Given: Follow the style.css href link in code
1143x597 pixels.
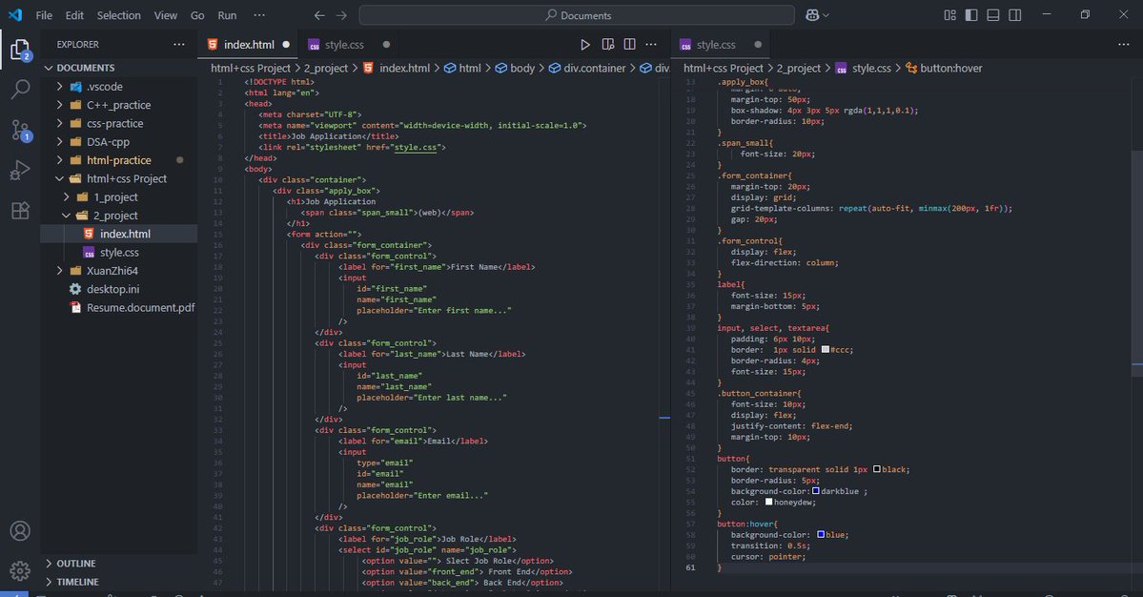Looking at the screenshot, I should [416, 147].
